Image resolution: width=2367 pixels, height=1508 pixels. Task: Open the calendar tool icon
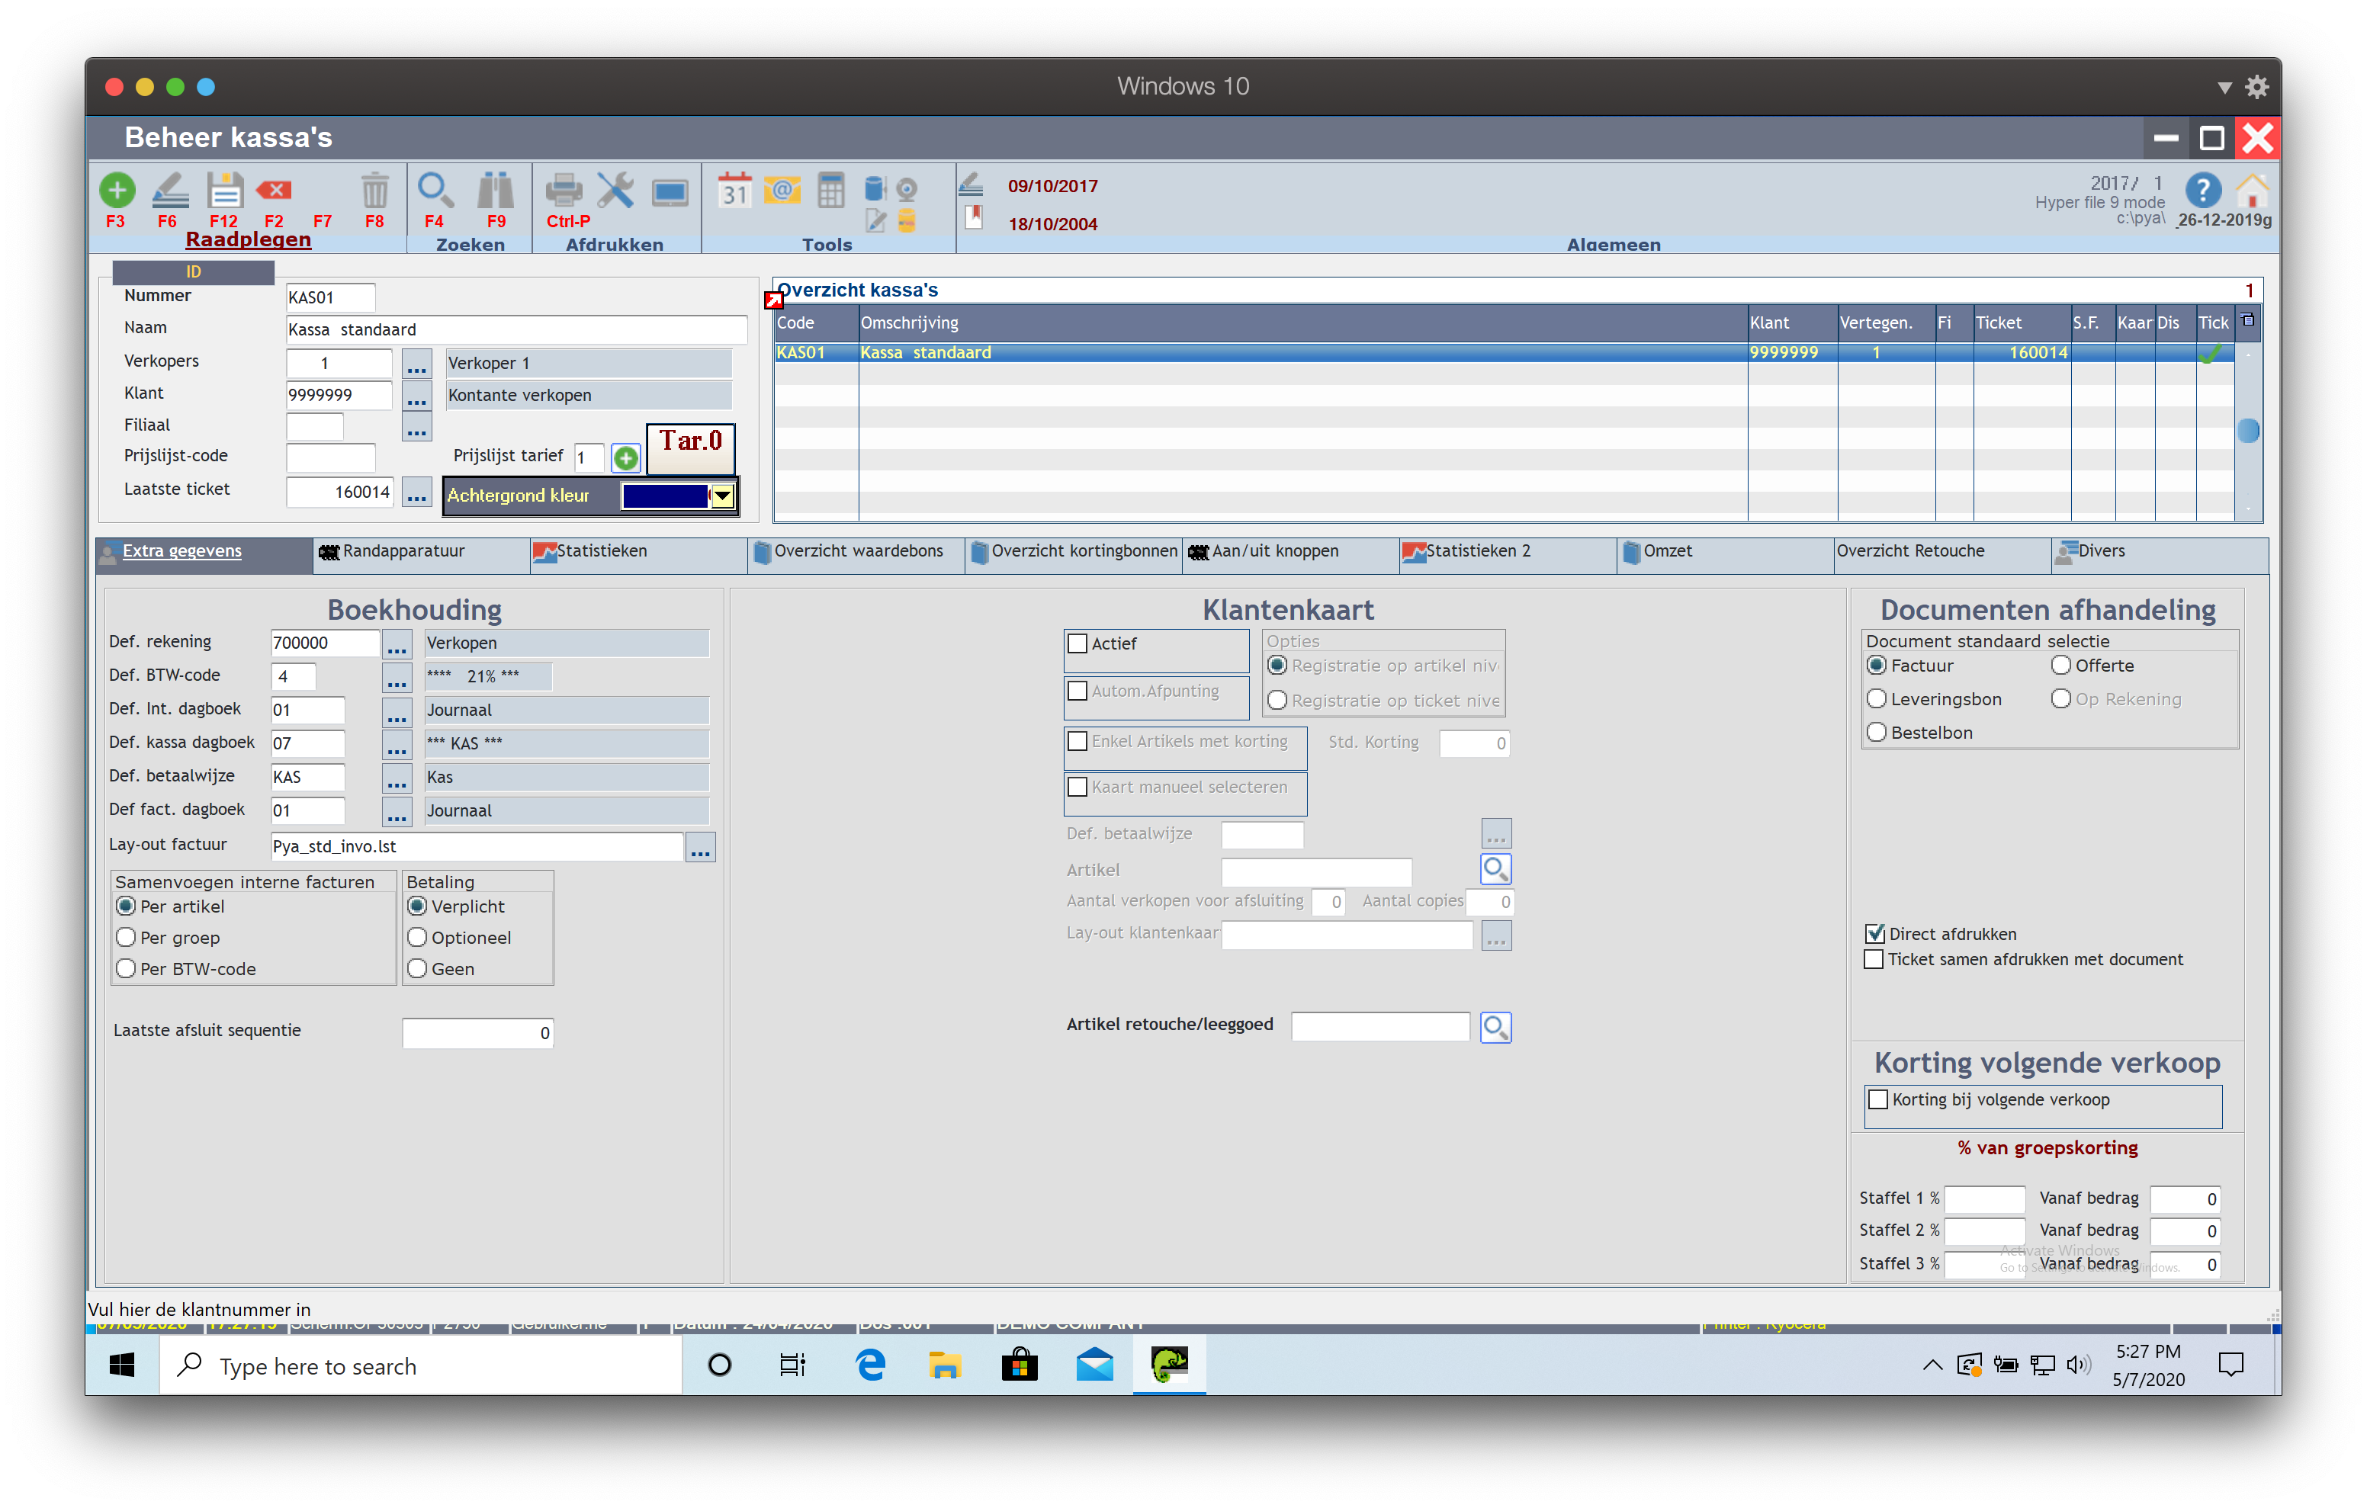point(734,190)
